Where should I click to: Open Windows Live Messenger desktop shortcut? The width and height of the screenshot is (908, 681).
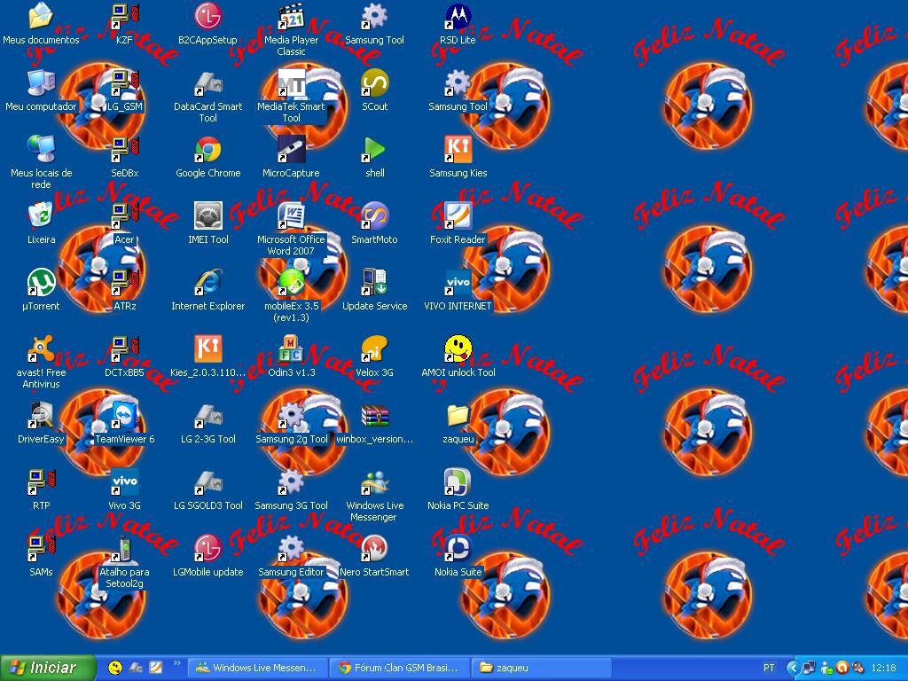[375, 483]
